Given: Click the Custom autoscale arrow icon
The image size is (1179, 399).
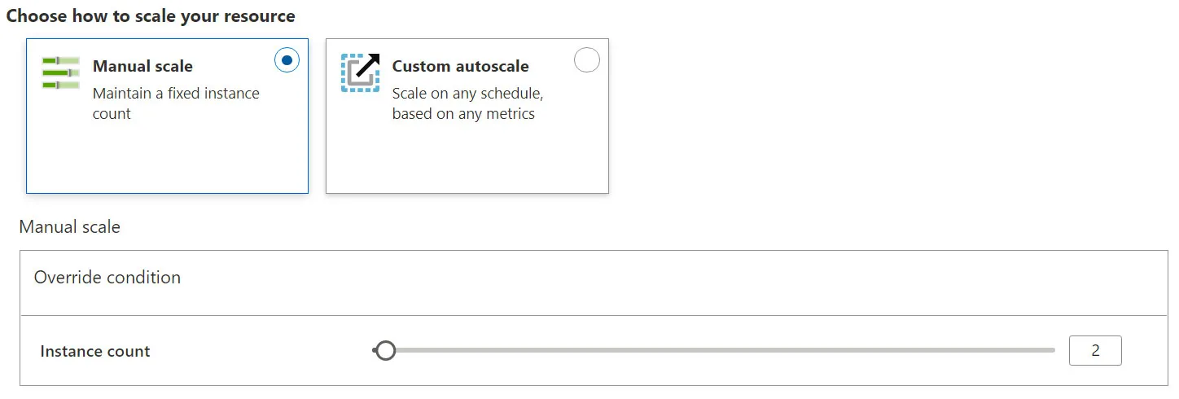Looking at the screenshot, I should [361, 72].
